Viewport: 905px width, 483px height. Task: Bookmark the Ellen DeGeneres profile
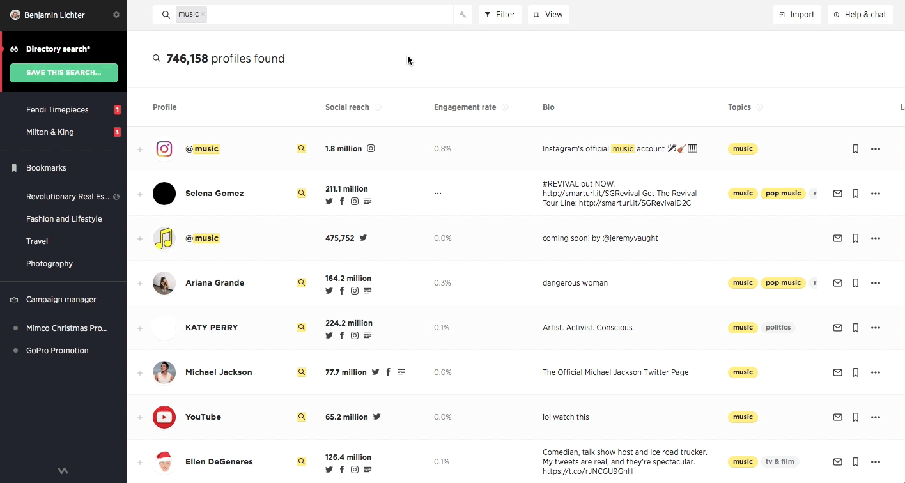coord(855,462)
